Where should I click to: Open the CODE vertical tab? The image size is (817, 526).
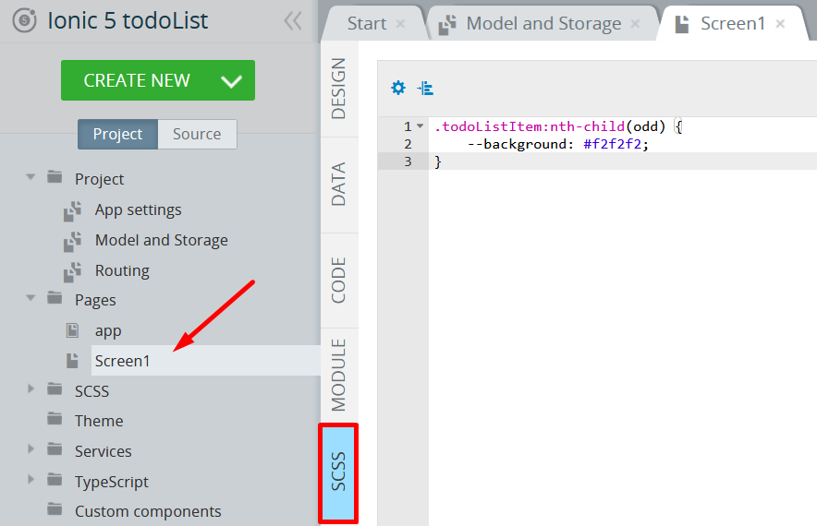(339, 281)
